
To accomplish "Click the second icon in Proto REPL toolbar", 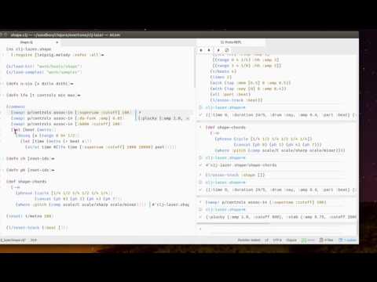I will point(209,50).
